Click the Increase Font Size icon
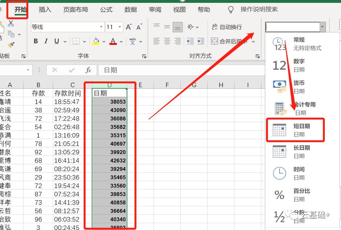The width and height of the screenshot is (341, 230). point(128,27)
